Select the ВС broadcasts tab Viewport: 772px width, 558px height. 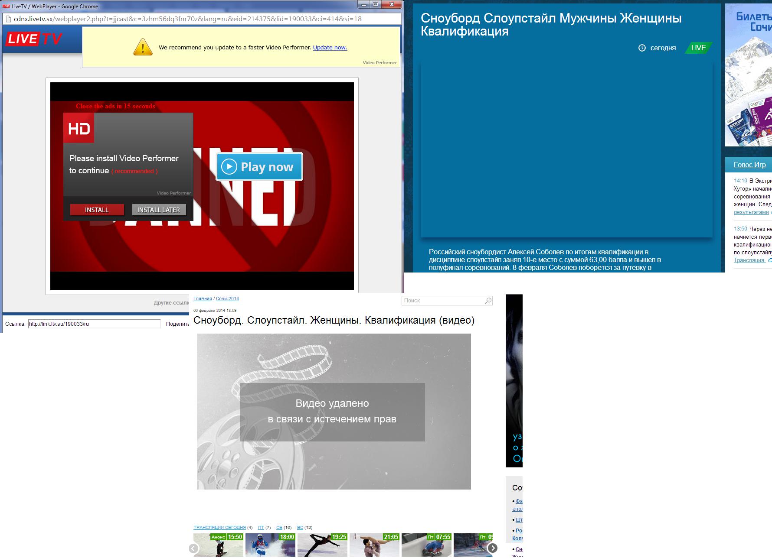point(300,528)
